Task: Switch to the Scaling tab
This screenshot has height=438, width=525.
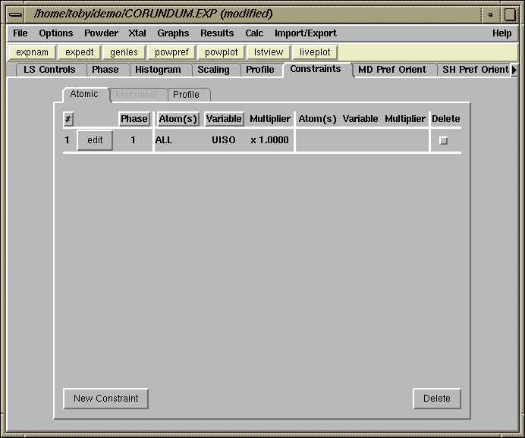Action: [213, 70]
